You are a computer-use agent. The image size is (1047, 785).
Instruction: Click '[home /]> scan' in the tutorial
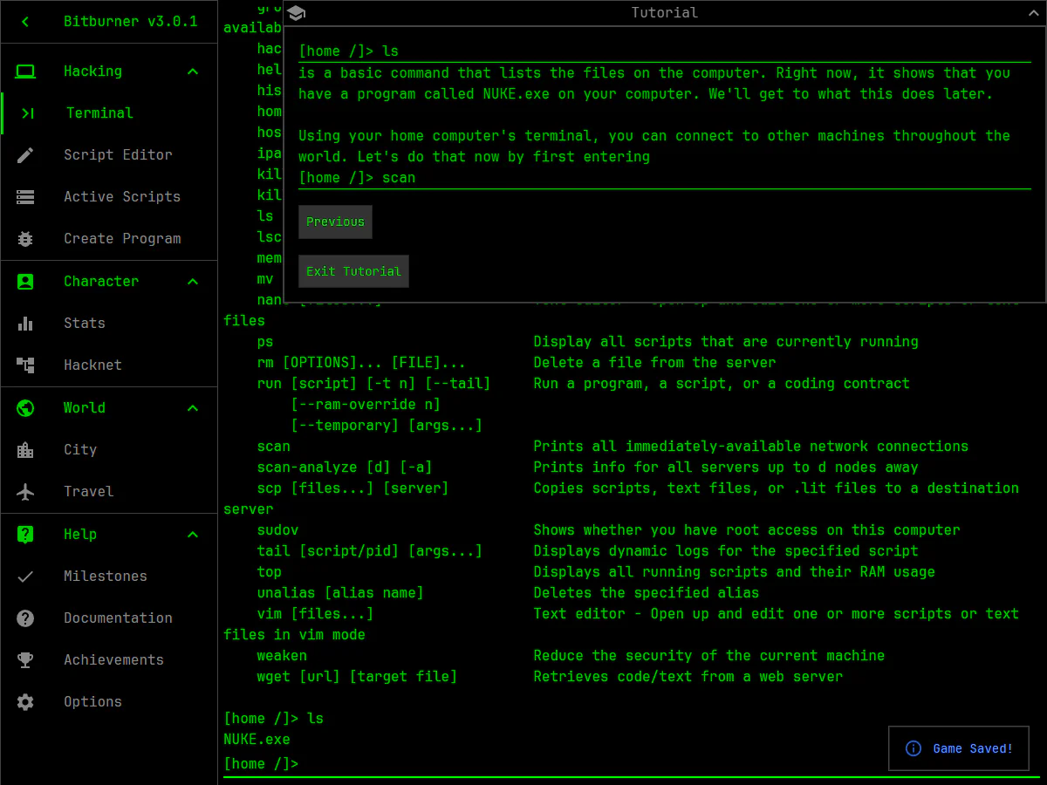pyautogui.click(x=357, y=178)
